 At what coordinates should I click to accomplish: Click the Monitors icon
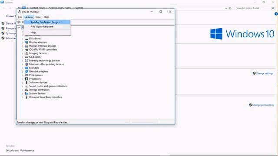(26, 68)
